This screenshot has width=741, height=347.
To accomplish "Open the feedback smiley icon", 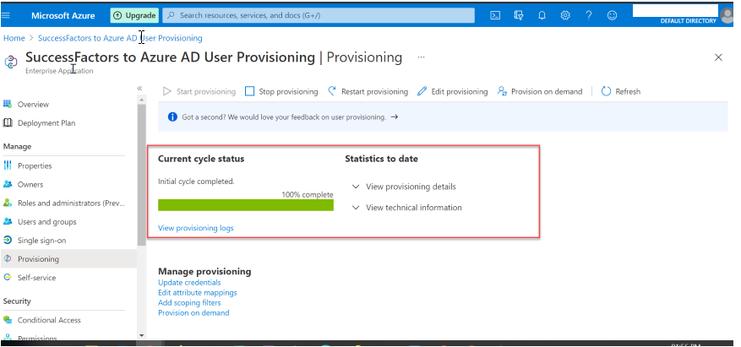I will pos(612,15).
